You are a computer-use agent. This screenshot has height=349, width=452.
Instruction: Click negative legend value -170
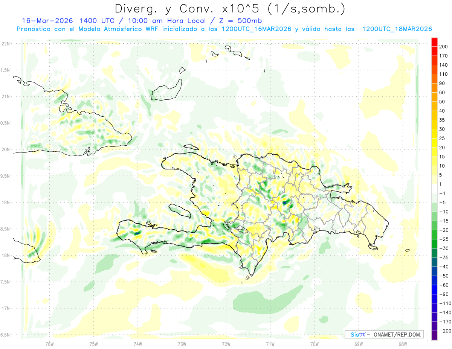445,322
